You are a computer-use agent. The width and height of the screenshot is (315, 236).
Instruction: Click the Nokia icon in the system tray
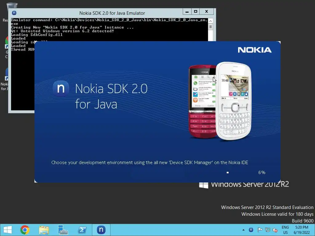click(251, 230)
